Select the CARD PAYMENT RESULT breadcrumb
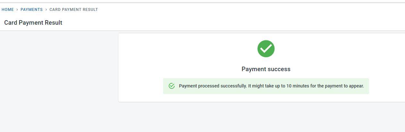Image resolution: width=405 pixels, height=132 pixels. click(x=73, y=10)
